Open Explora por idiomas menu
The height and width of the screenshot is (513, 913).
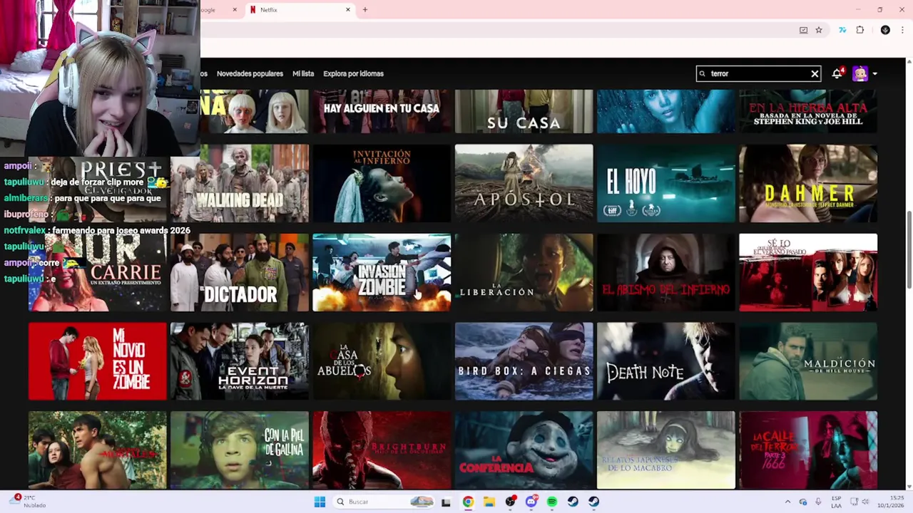(353, 73)
